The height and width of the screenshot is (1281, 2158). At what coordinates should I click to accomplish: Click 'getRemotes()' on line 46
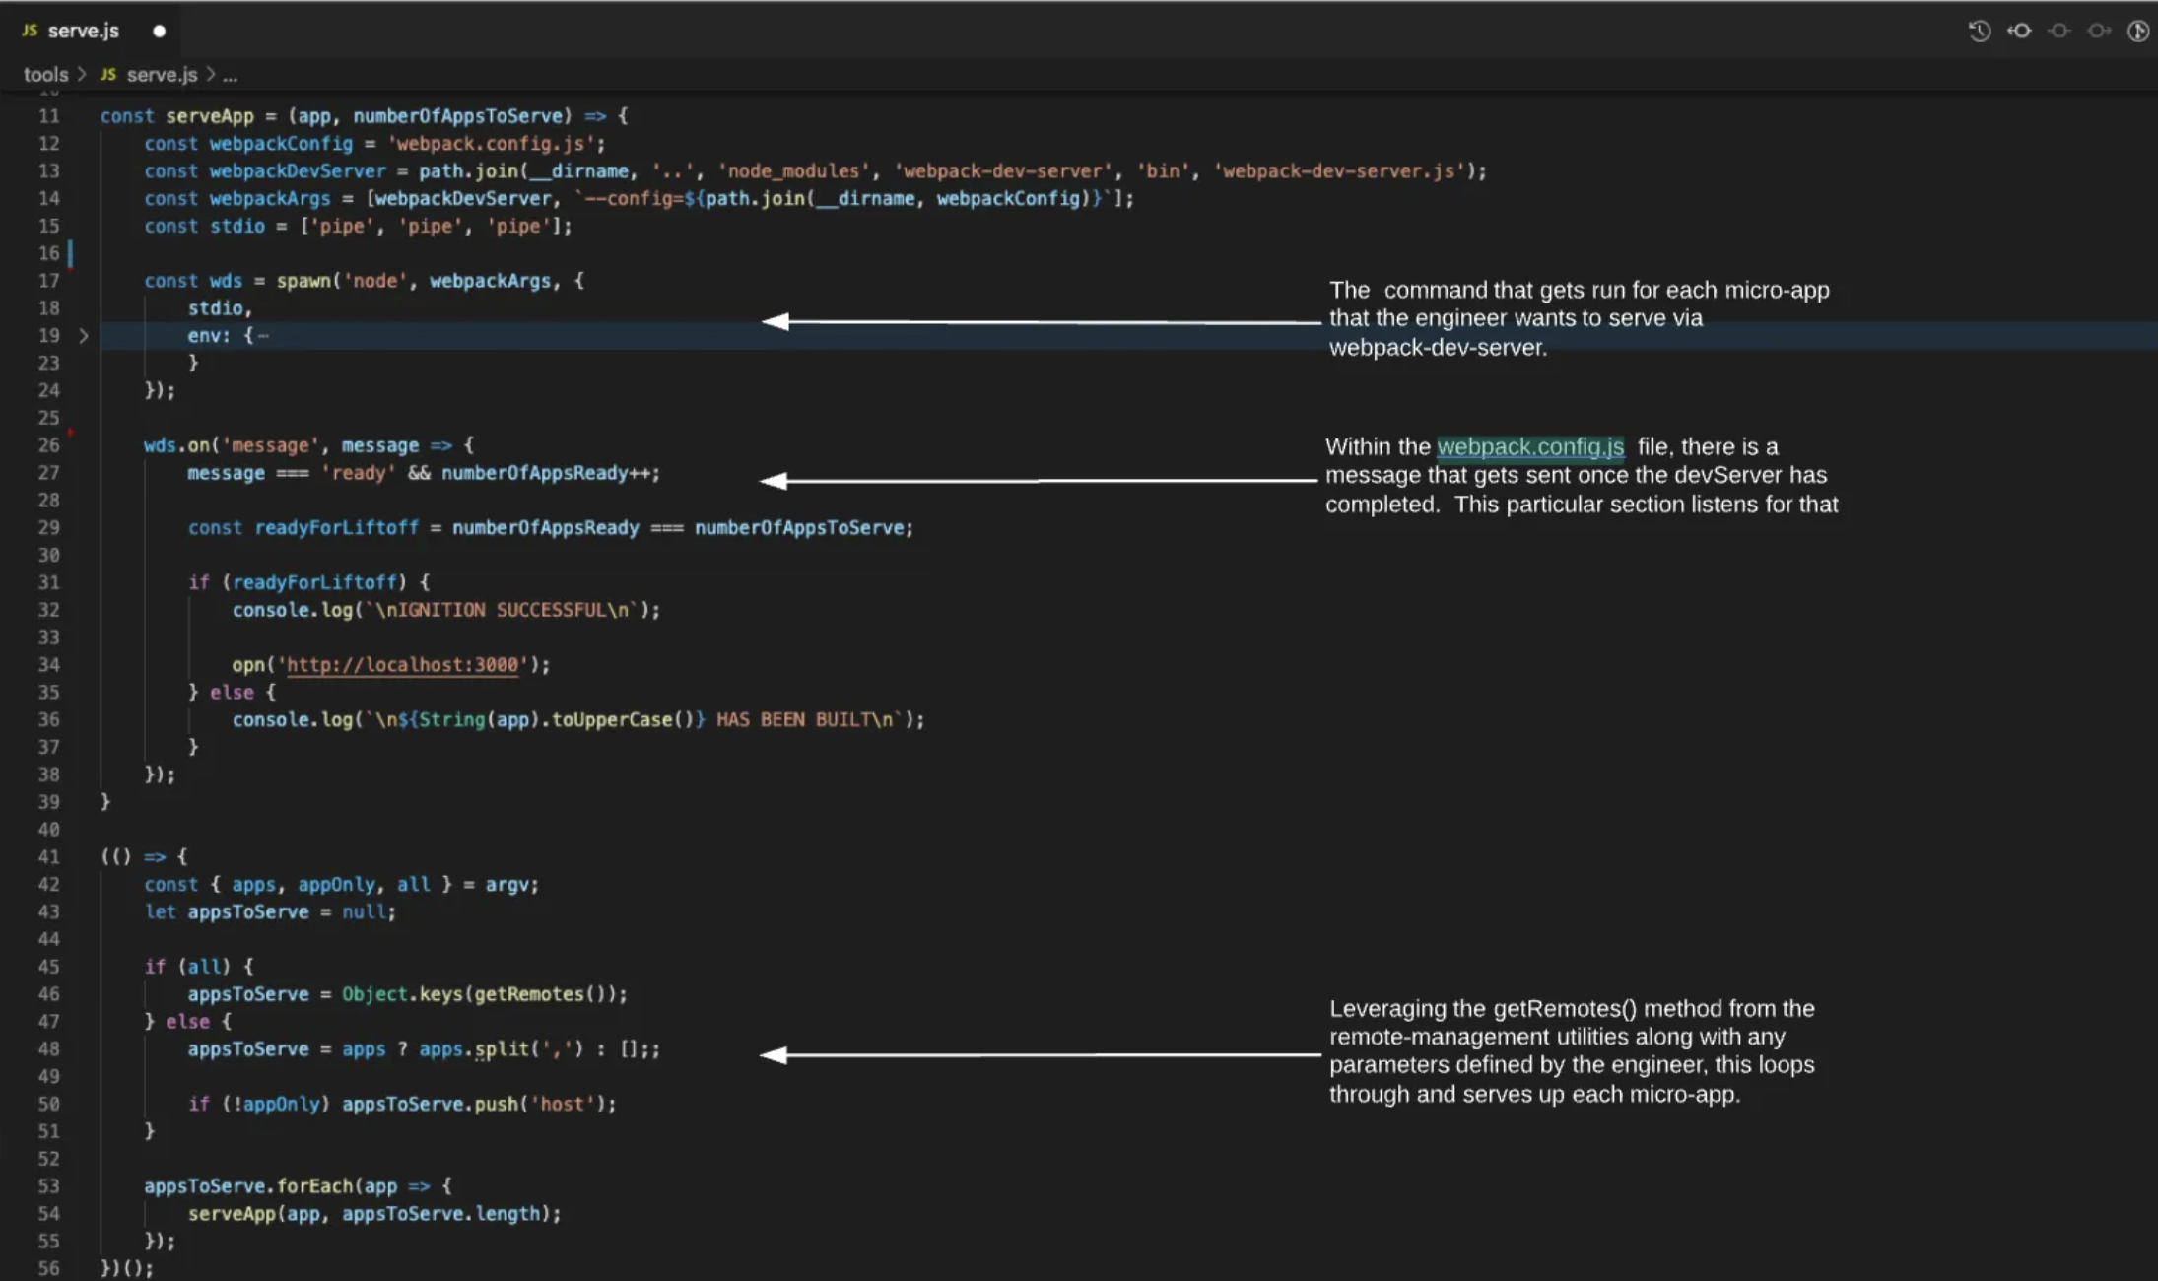click(540, 994)
